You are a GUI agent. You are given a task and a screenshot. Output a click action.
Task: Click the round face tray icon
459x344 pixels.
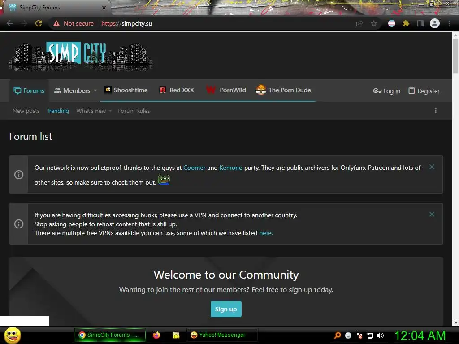coord(348,335)
